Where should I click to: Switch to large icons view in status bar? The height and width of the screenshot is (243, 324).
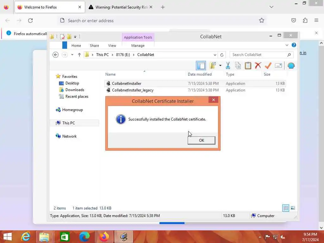pyautogui.click(x=293, y=208)
